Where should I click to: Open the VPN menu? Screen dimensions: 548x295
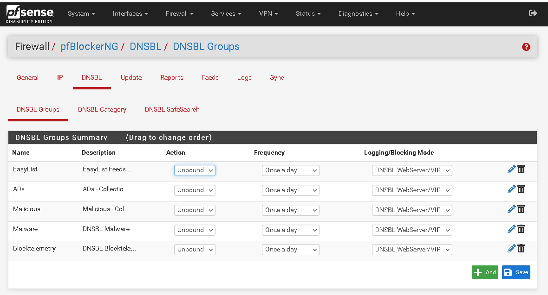(x=268, y=13)
